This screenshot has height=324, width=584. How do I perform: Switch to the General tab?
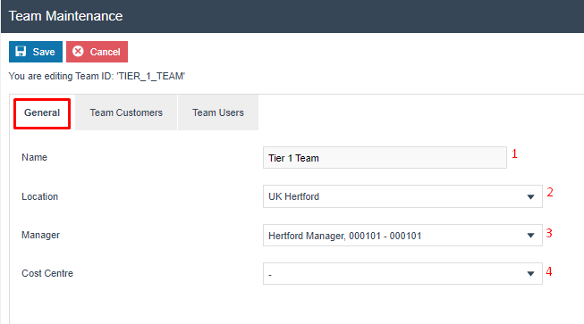pyautogui.click(x=42, y=113)
